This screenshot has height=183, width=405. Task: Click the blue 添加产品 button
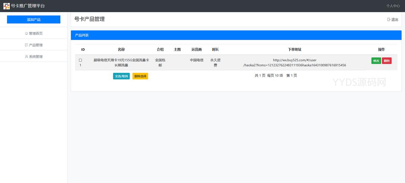(x=34, y=20)
